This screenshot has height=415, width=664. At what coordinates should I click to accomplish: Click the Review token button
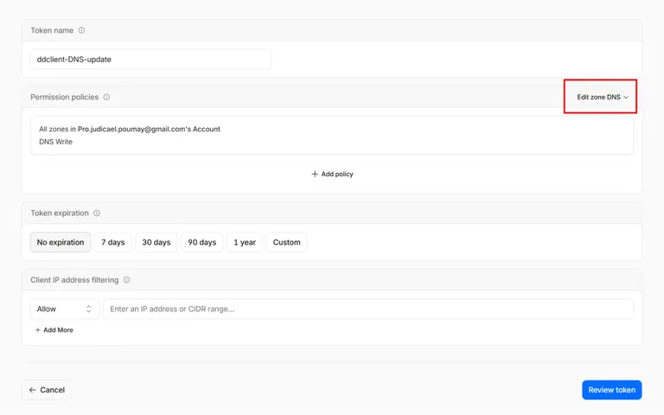pos(612,390)
